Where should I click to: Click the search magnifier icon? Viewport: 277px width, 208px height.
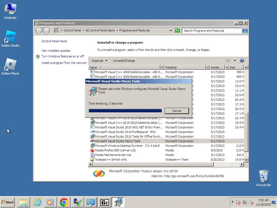click(x=245, y=31)
